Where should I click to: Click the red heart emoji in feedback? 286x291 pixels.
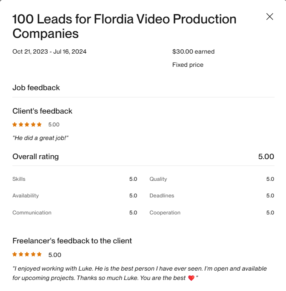pyautogui.click(x=191, y=278)
